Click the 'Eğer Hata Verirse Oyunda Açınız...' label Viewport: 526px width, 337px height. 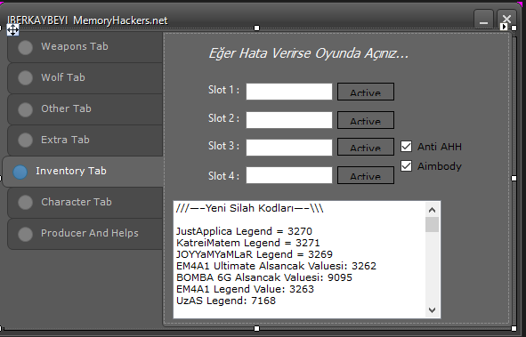pyautogui.click(x=309, y=53)
